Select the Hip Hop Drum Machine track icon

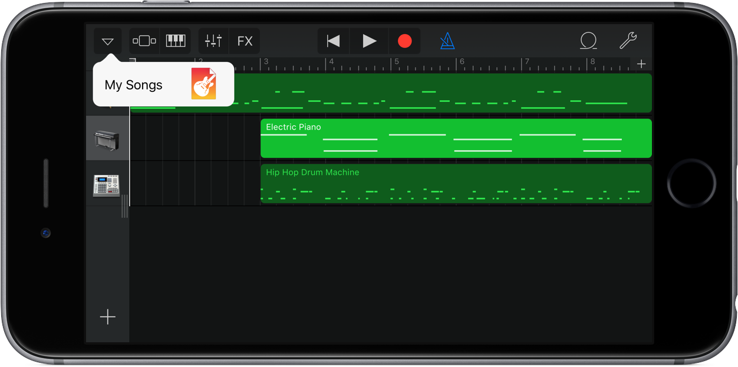pos(108,184)
